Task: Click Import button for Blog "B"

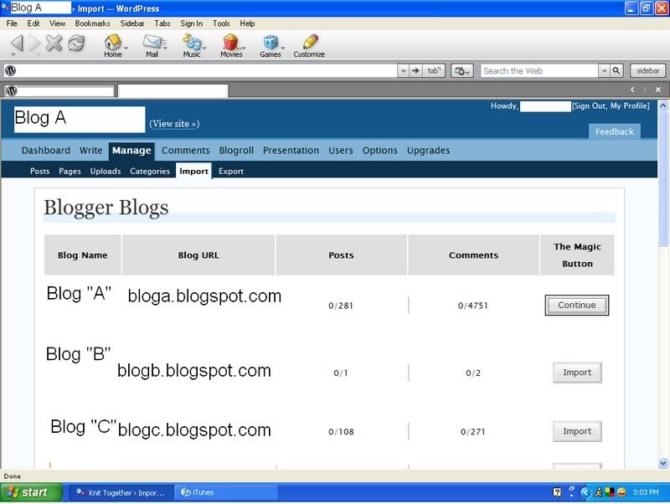Action: pos(577,373)
